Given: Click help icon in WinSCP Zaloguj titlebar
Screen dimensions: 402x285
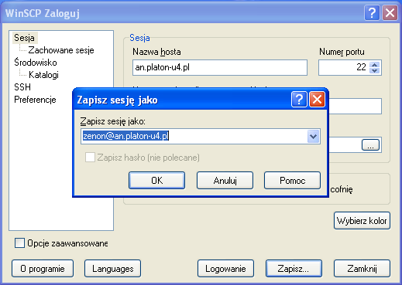Looking at the screenshot, I should [372, 12].
